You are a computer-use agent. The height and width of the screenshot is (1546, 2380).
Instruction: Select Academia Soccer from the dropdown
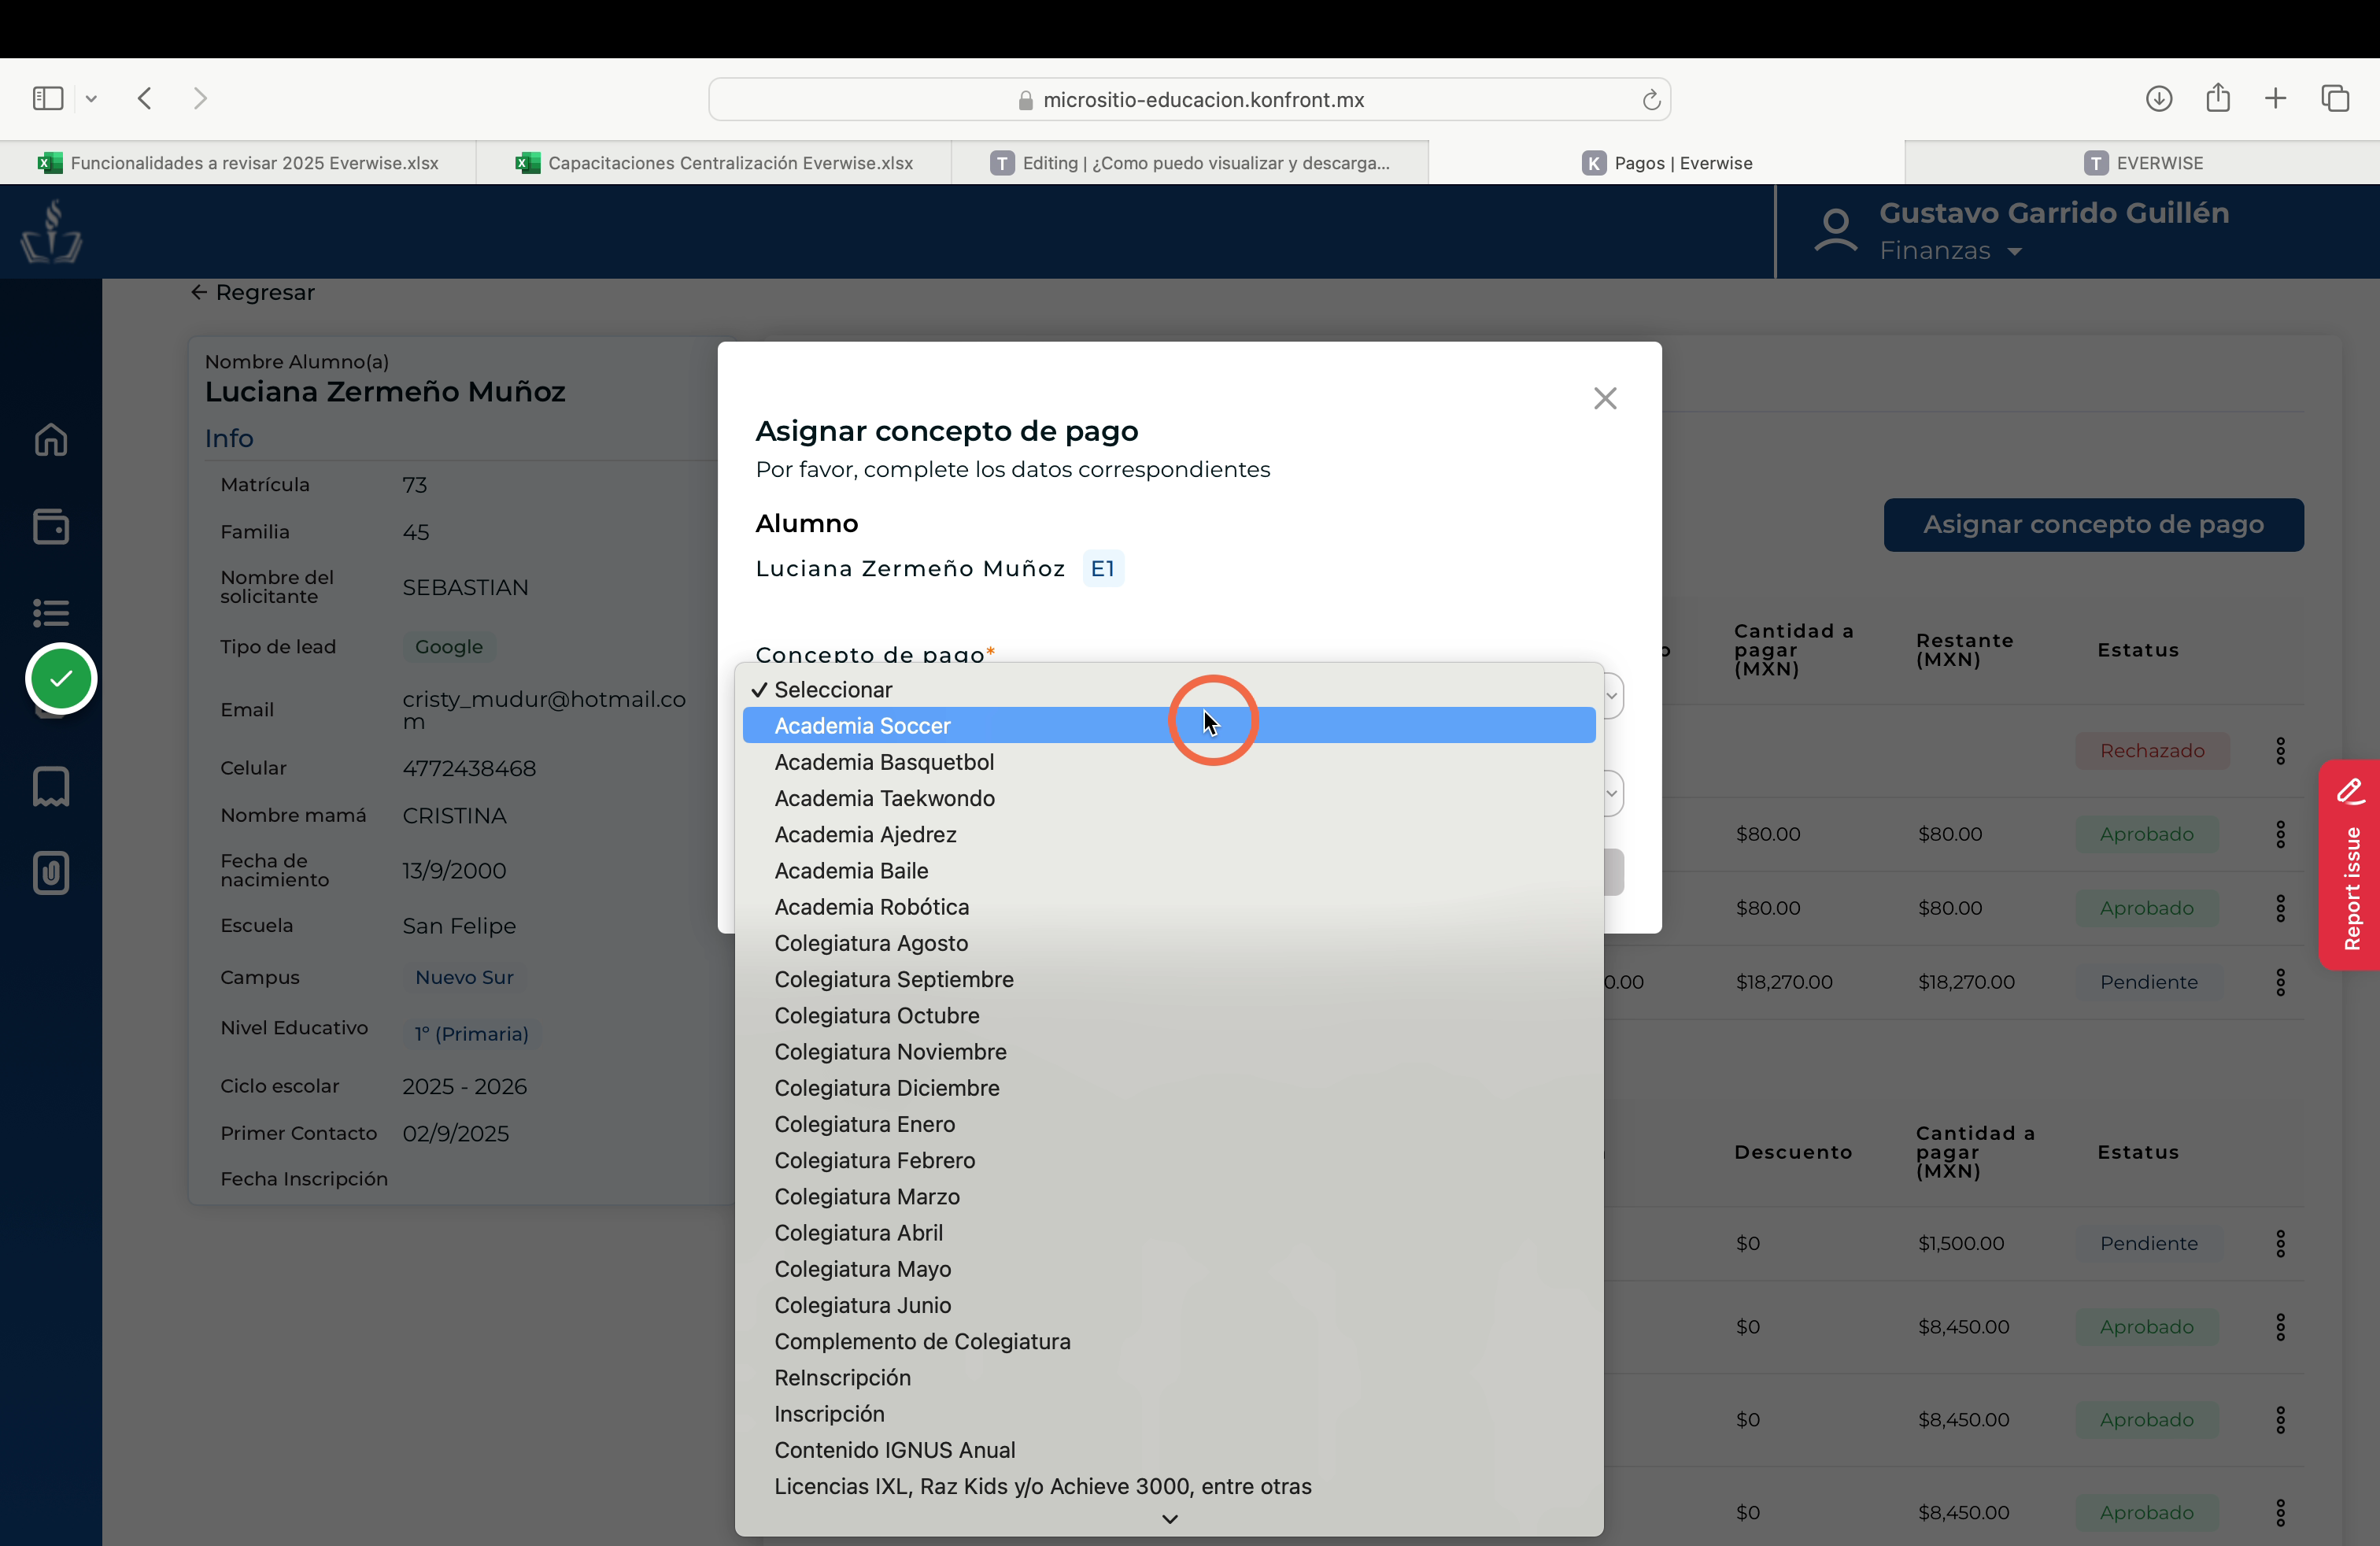click(1169, 726)
